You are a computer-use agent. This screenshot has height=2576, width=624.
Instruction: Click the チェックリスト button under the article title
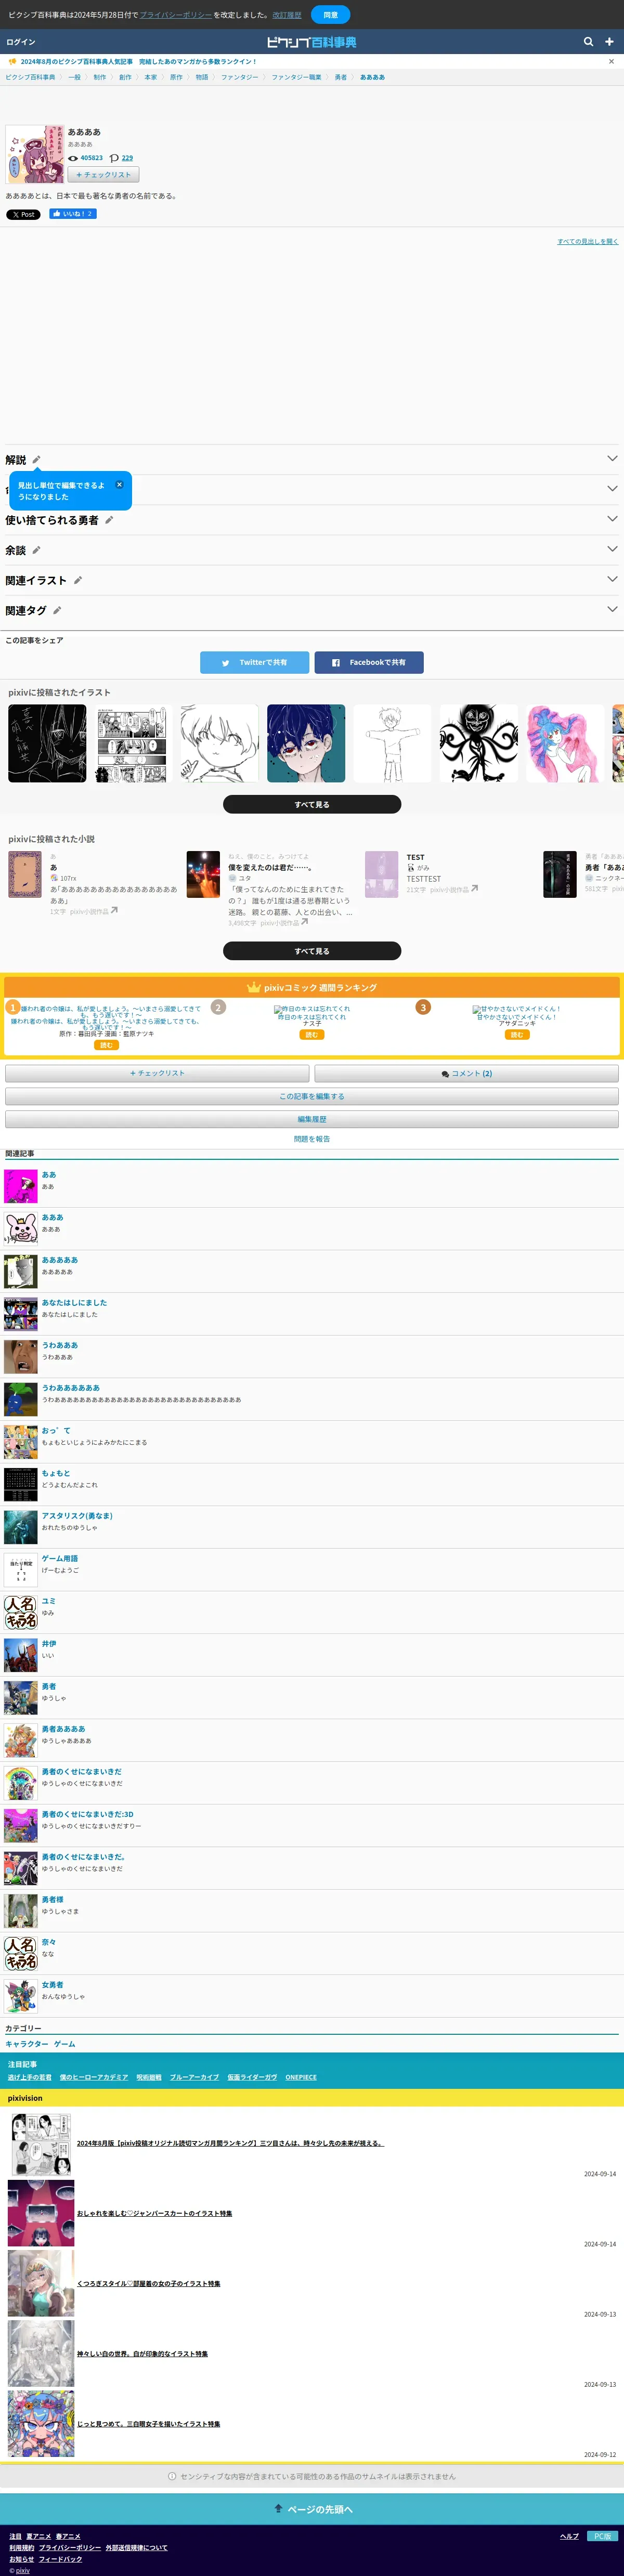pos(103,175)
